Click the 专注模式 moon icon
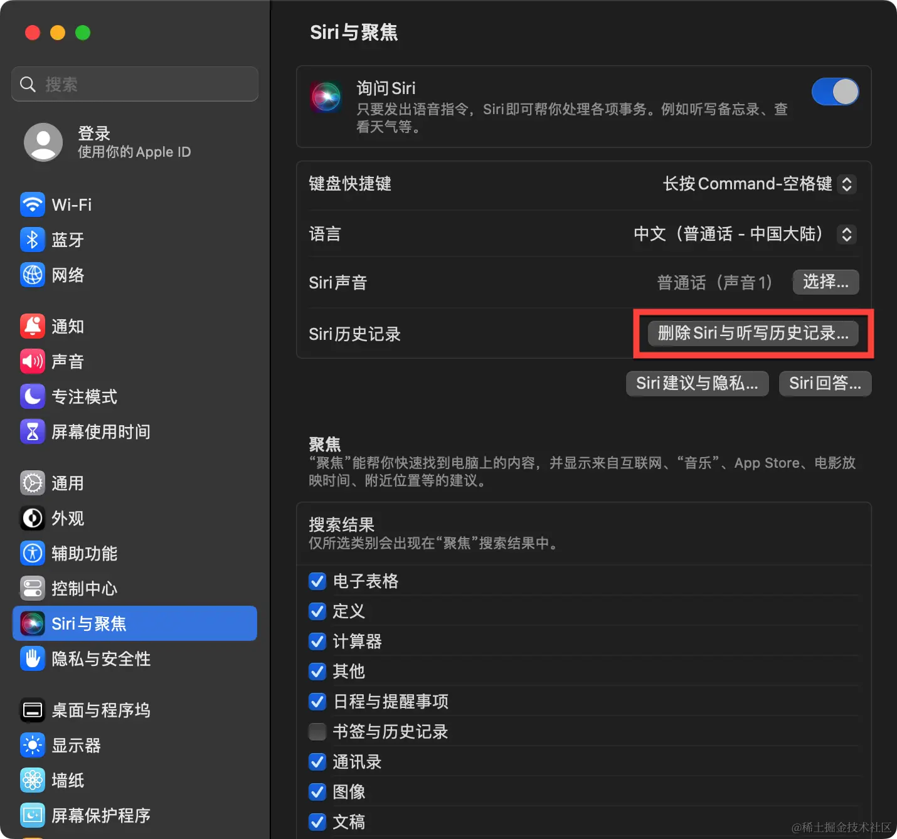This screenshot has height=839, width=897. [33, 396]
